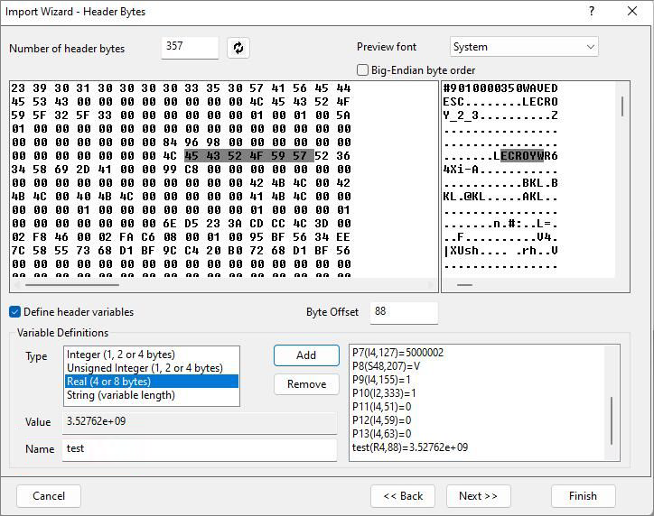The height and width of the screenshot is (516, 654).
Task: Click the help question mark icon
Action: [592, 12]
